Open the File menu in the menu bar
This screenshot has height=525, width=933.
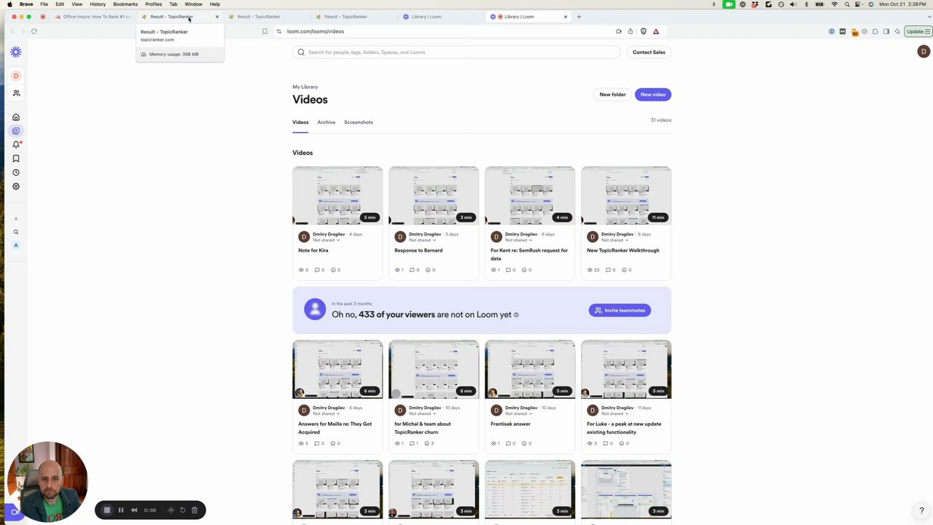(x=44, y=4)
